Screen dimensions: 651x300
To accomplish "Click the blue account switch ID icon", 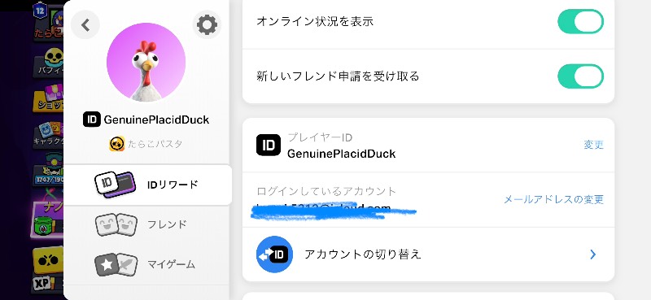I will (x=274, y=254).
